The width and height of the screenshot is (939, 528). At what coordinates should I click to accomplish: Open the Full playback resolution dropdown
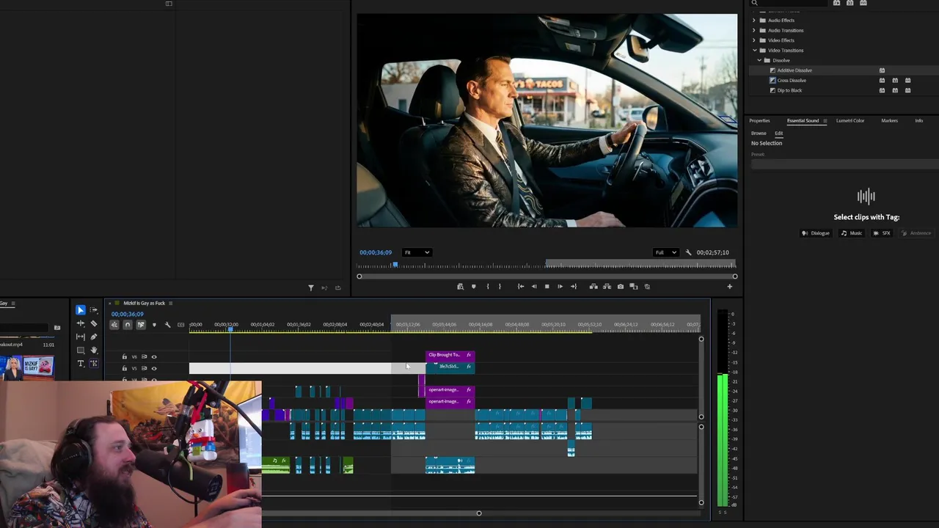[x=665, y=252]
